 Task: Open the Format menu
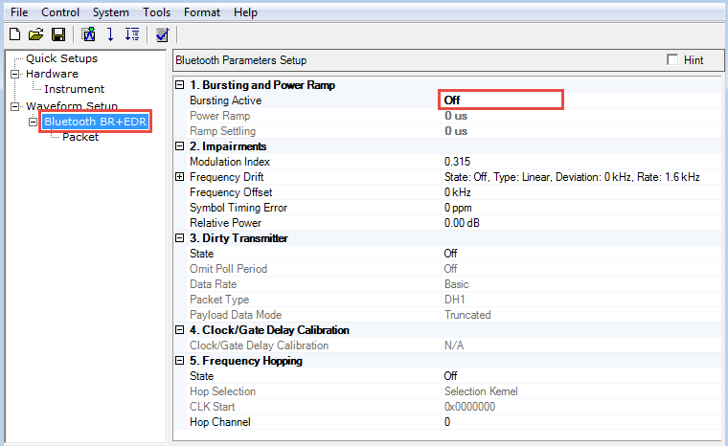tap(202, 12)
